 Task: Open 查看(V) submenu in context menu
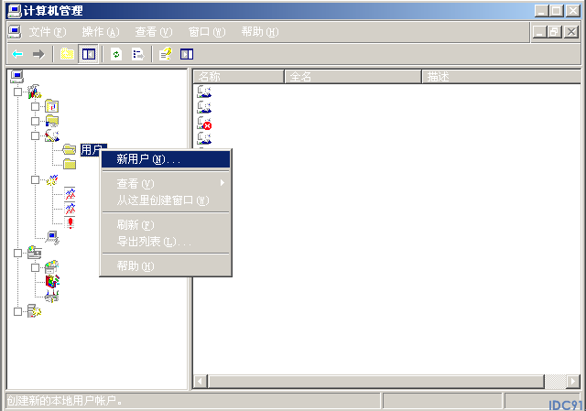pyautogui.click(x=166, y=183)
